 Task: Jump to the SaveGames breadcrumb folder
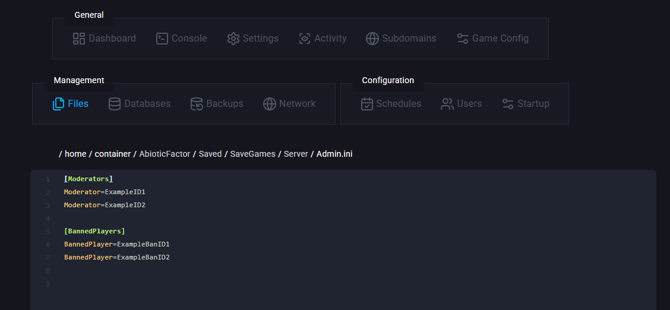[x=252, y=154]
